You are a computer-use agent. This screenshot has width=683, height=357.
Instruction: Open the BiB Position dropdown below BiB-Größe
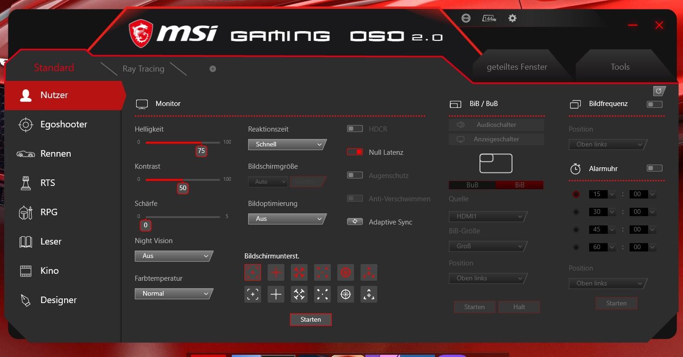(x=488, y=278)
